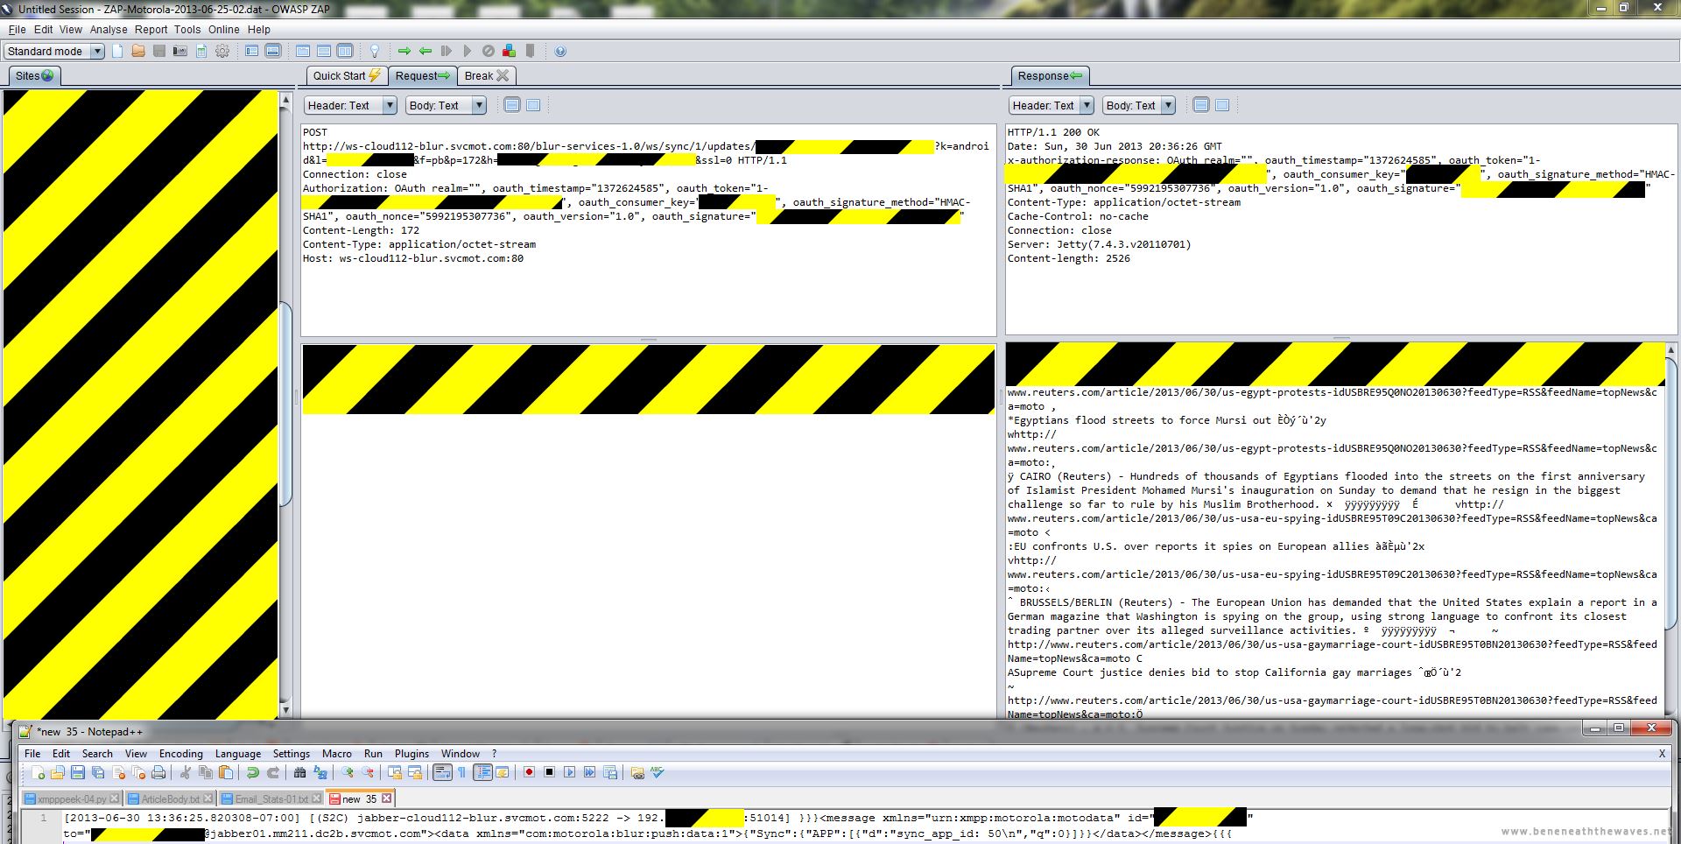
Task: Click ZAP Persist Session disk icon
Action: coord(159,51)
